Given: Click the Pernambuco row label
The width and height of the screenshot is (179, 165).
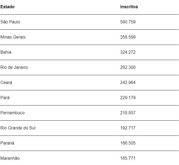Looking at the screenshot, I should [x=13, y=113].
